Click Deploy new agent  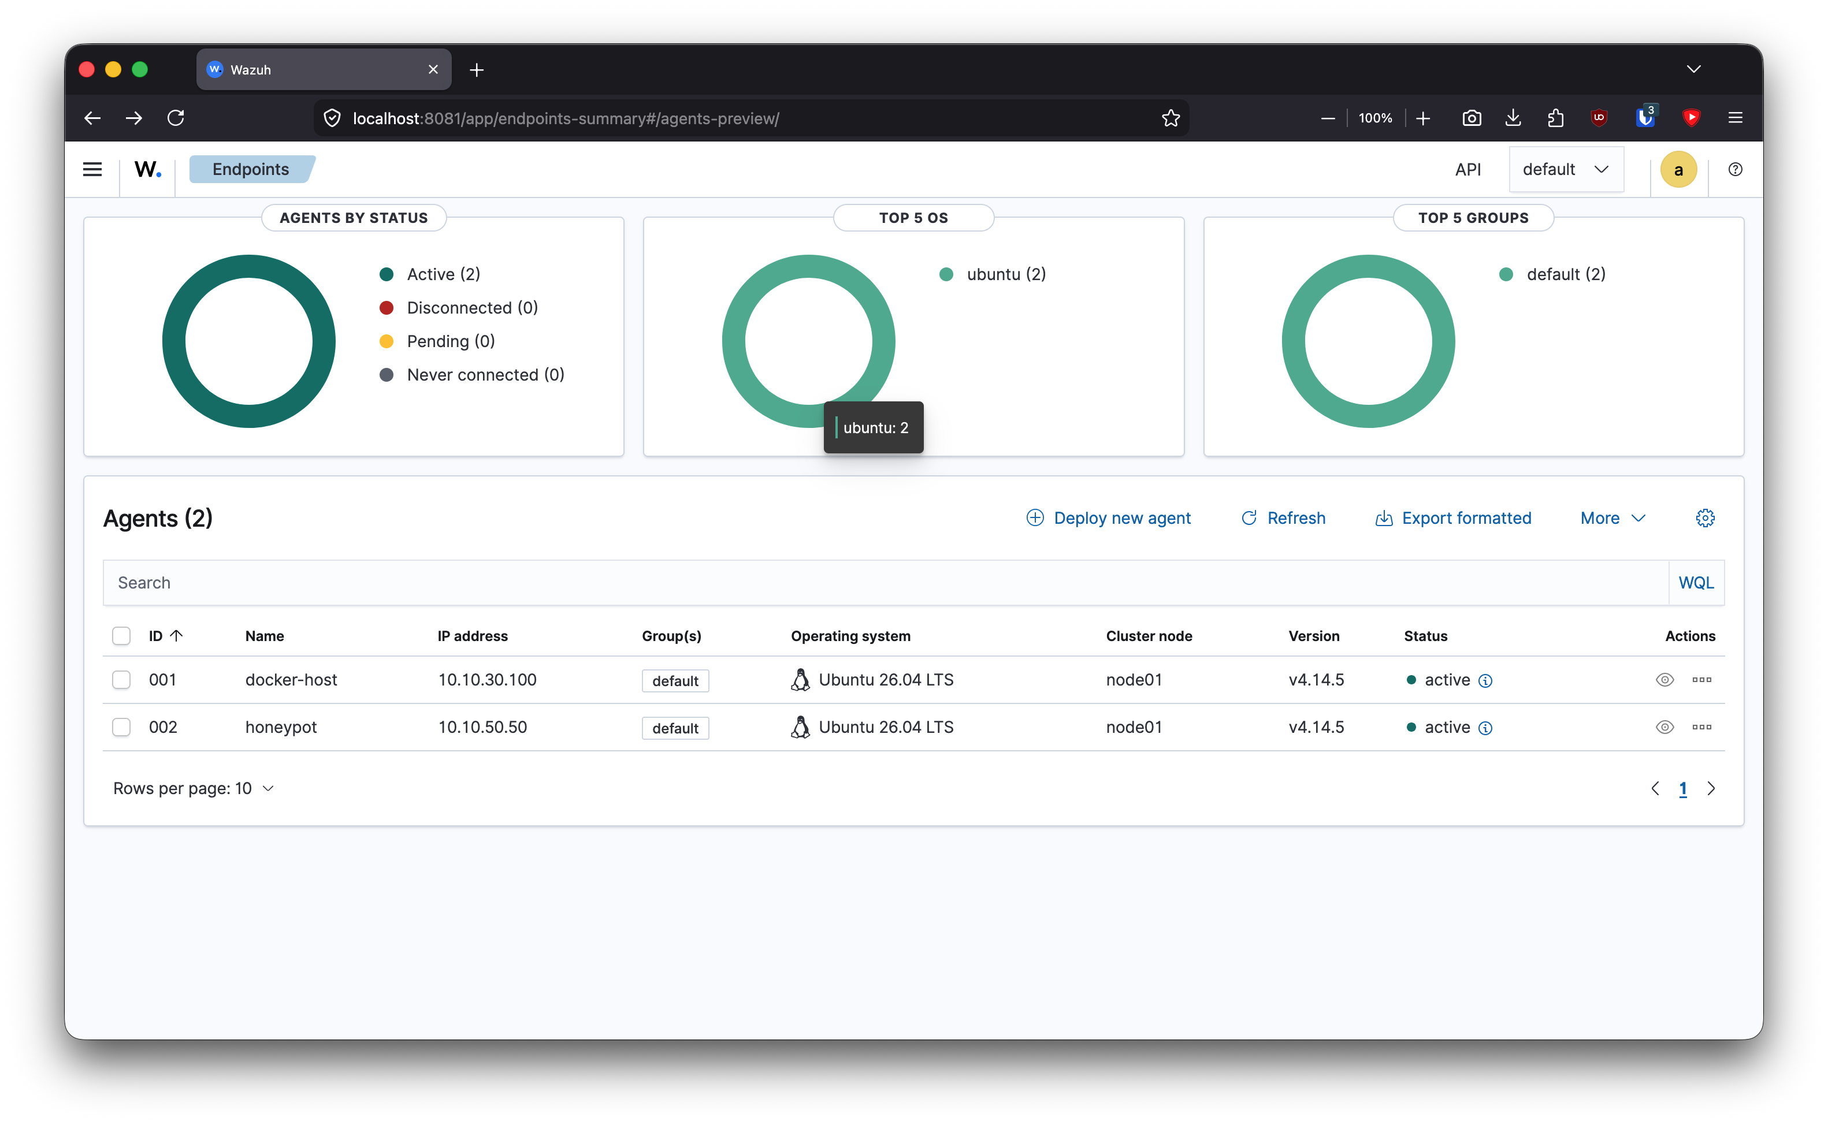[x=1108, y=518]
